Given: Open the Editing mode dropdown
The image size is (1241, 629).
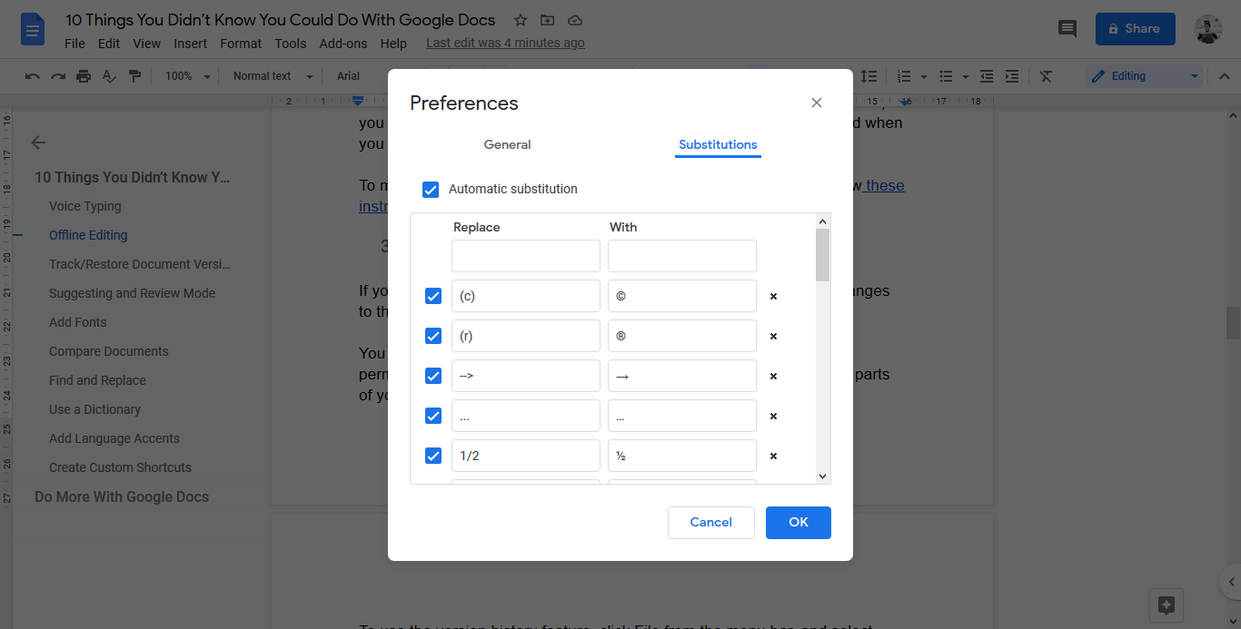Looking at the screenshot, I should pos(1145,76).
